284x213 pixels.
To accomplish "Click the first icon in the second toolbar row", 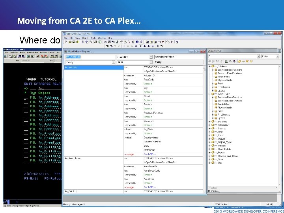I will [107, 46].
